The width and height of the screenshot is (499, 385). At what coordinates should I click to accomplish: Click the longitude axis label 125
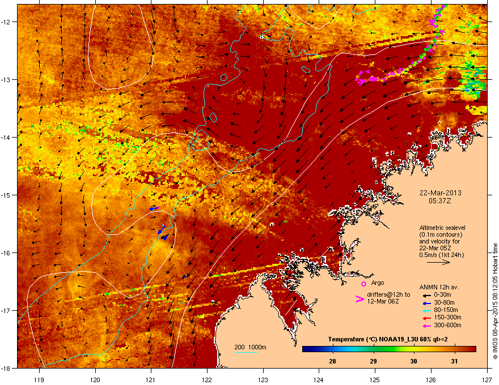pyautogui.click(x=375, y=379)
